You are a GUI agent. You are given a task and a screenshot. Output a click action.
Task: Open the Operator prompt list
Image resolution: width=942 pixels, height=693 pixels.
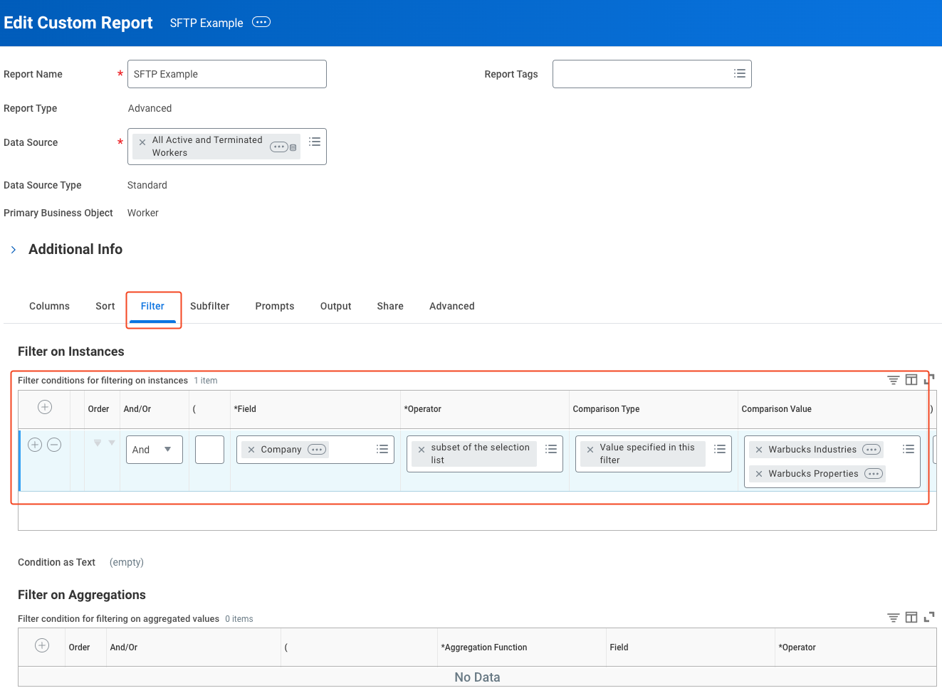pyautogui.click(x=551, y=449)
